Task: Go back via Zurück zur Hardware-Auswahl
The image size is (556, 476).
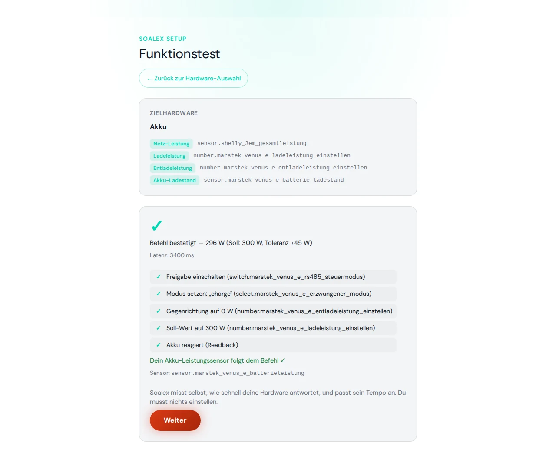Action: coord(193,78)
